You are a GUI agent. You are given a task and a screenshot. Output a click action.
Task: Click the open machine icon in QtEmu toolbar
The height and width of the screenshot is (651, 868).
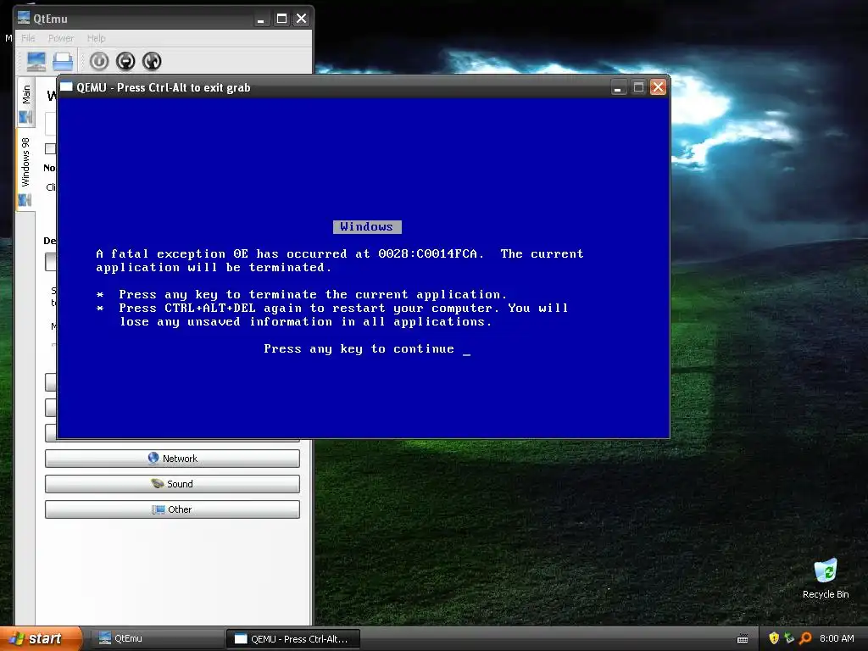click(63, 61)
